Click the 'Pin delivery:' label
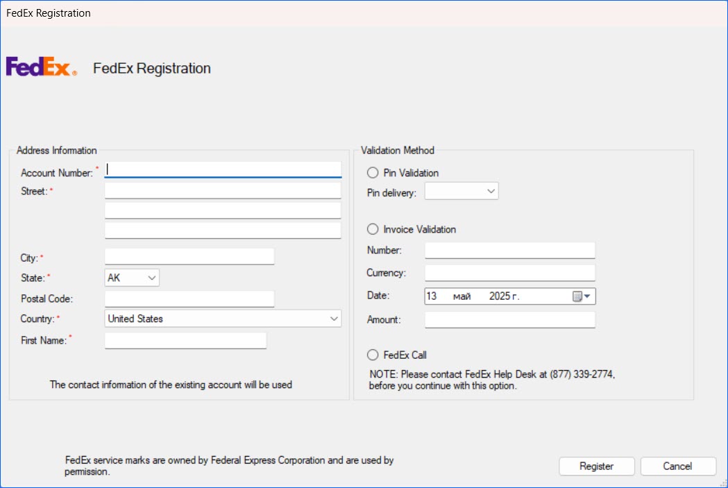Screen dimensions: 728x488 391,193
